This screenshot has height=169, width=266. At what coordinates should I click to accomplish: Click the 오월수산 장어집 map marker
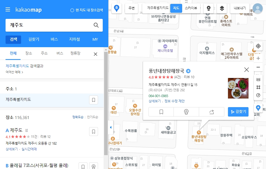click(x=135, y=106)
